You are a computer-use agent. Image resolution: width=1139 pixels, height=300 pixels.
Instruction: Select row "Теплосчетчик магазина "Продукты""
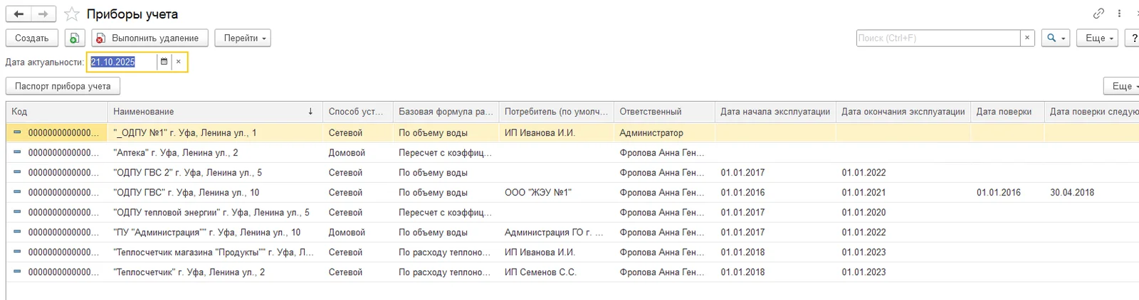click(572, 252)
